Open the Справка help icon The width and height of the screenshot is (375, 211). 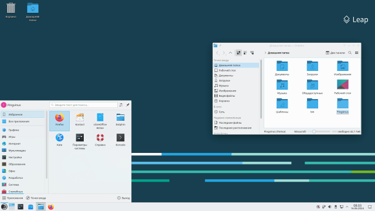[100, 139]
